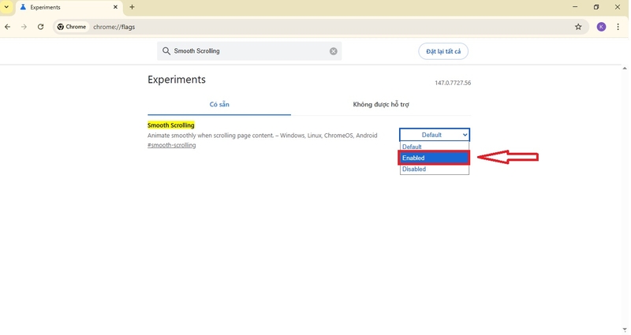Click the forward navigation arrow
This screenshot has width=631, height=335.
click(24, 27)
